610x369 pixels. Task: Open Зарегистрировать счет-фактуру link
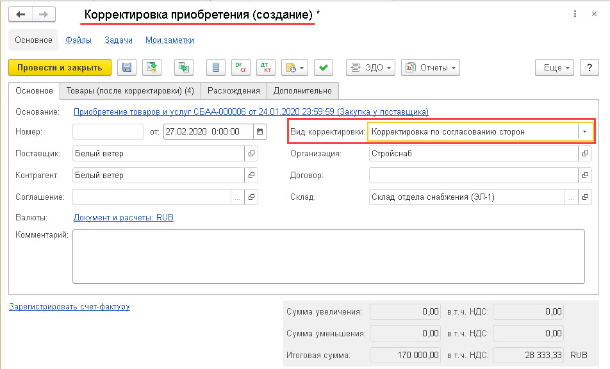click(70, 307)
